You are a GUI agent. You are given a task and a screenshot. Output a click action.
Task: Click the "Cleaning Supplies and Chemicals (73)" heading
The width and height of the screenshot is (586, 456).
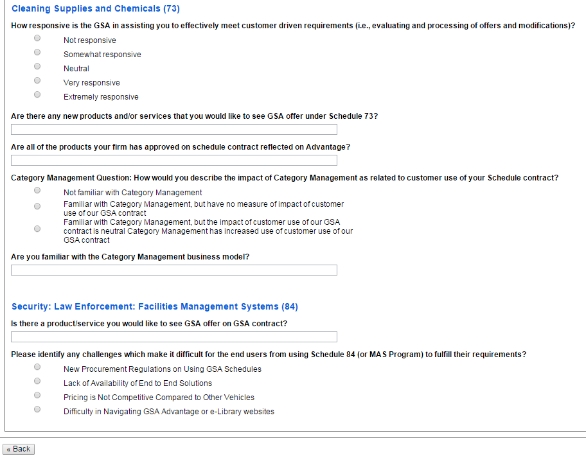pyautogui.click(x=96, y=9)
